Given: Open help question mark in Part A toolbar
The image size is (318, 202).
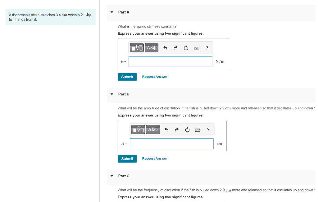Looking at the screenshot, I should [x=207, y=48].
